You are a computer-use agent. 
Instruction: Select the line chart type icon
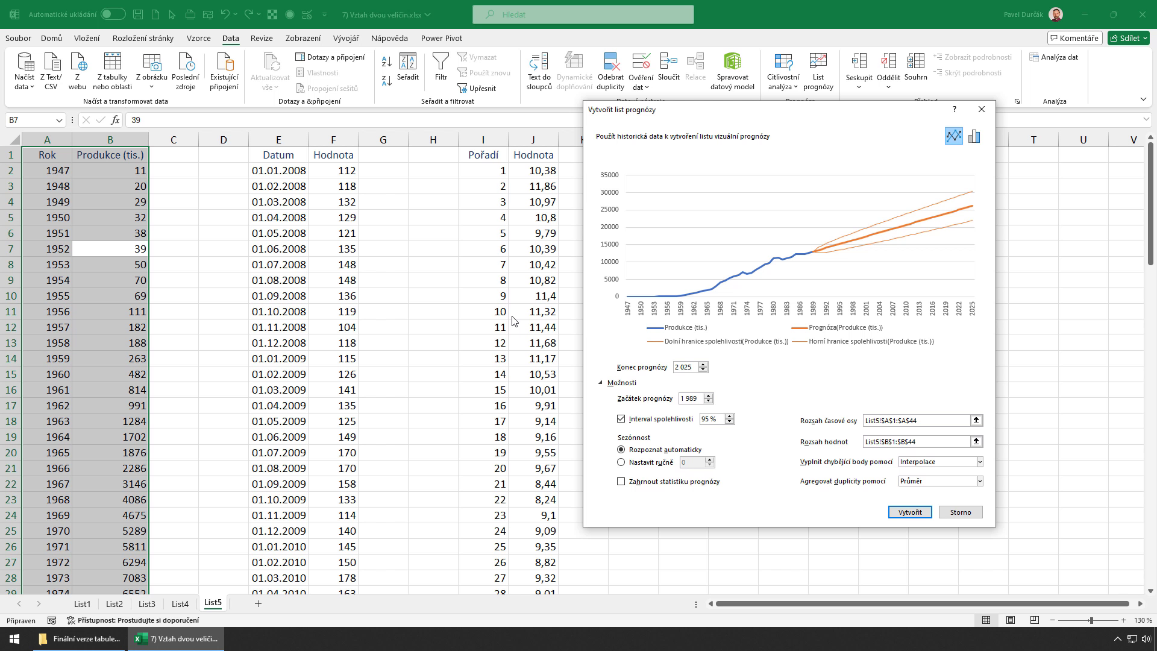(x=953, y=136)
